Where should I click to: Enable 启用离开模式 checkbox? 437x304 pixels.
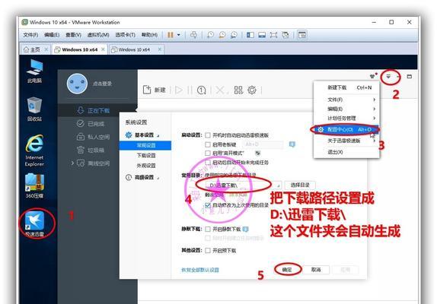pyautogui.click(x=208, y=154)
